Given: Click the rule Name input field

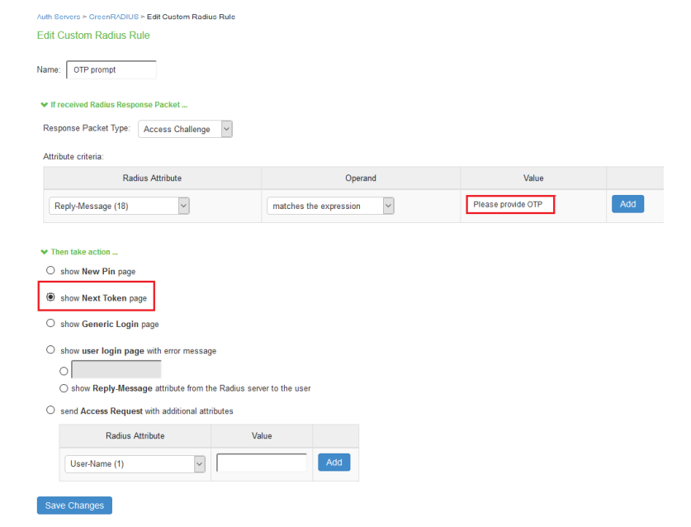Looking at the screenshot, I should [x=111, y=70].
